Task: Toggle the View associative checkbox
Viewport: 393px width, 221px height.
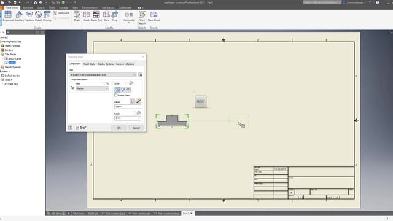Action: (104, 83)
